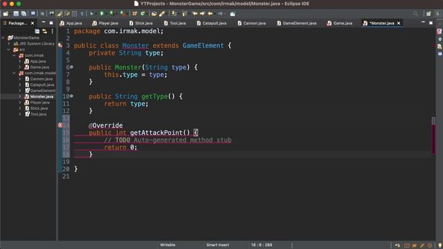This screenshot has width=443, height=249.
Task: Collapse the Monster constructor fold at line 6
Action: 71,67
